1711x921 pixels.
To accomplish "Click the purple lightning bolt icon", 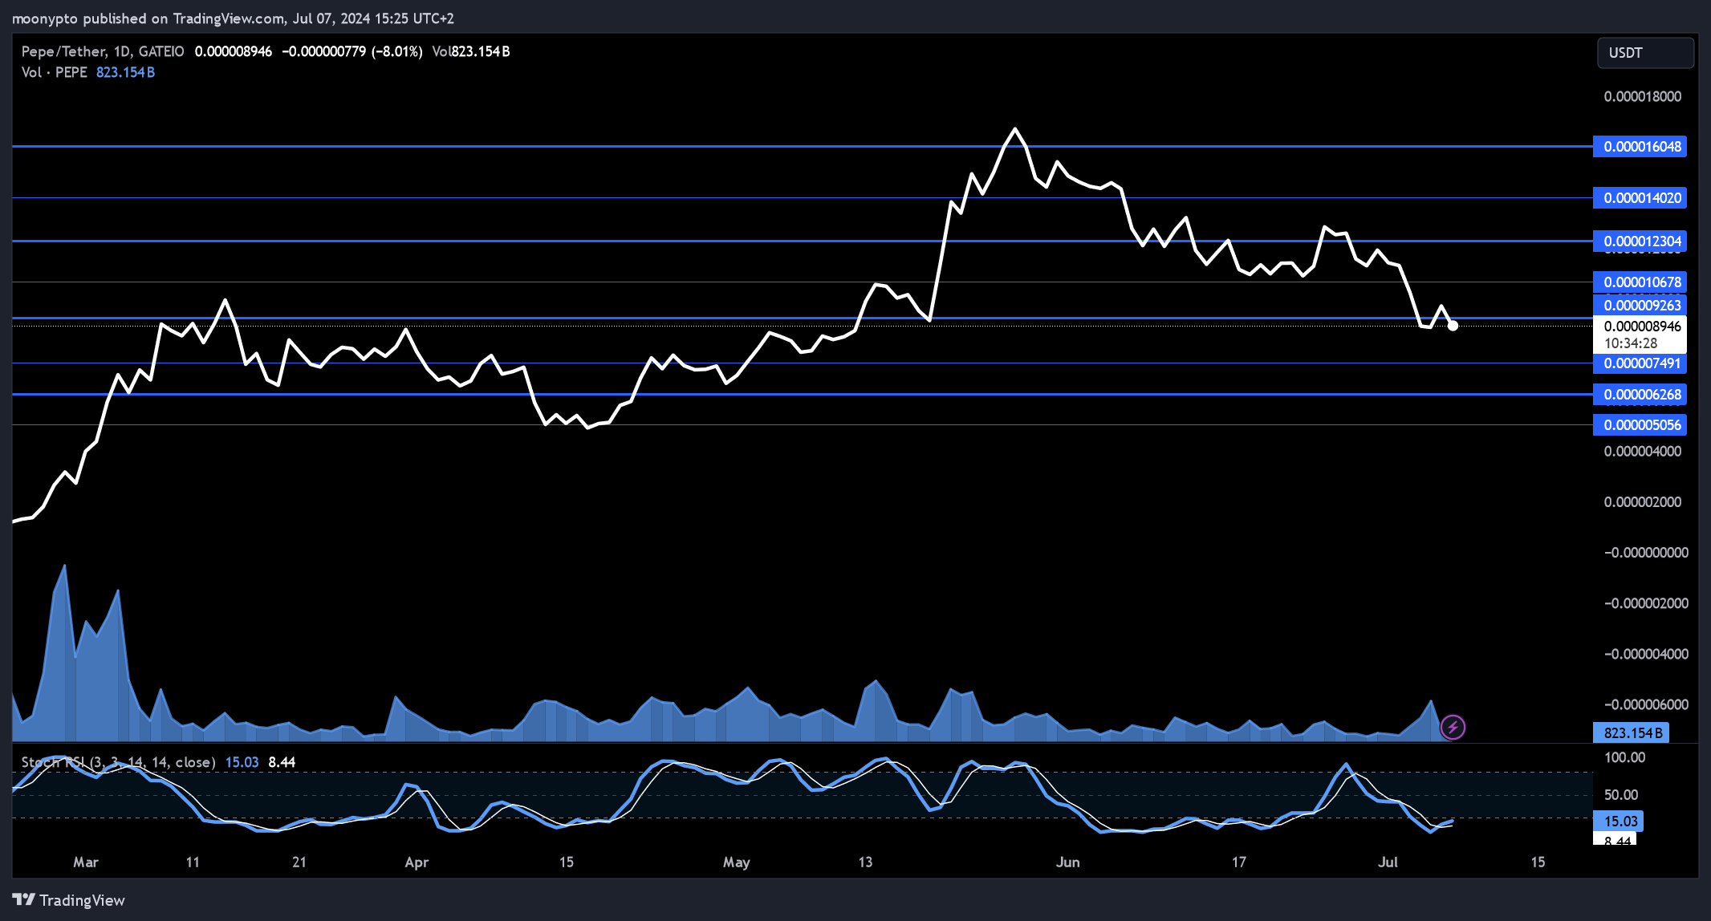I will pyautogui.click(x=1453, y=728).
